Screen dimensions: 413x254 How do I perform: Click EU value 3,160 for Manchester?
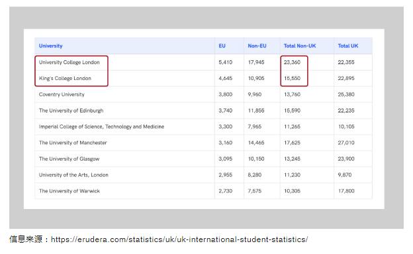tap(226, 143)
